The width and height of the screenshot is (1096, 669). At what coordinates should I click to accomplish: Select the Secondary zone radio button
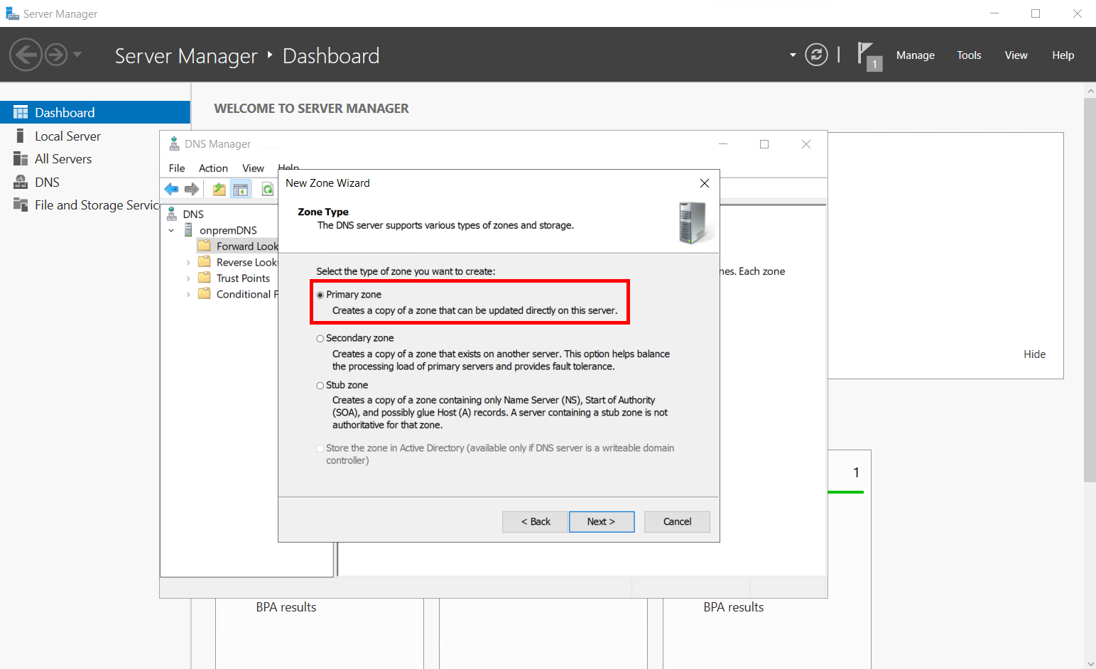pyautogui.click(x=320, y=339)
